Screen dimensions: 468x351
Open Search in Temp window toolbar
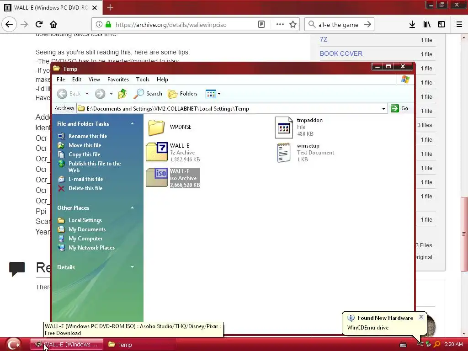[x=148, y=94]
